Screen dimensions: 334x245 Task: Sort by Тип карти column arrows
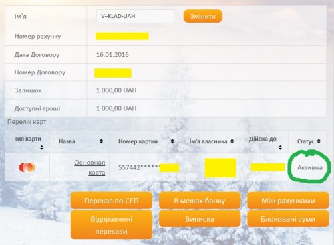pos(41,147)
